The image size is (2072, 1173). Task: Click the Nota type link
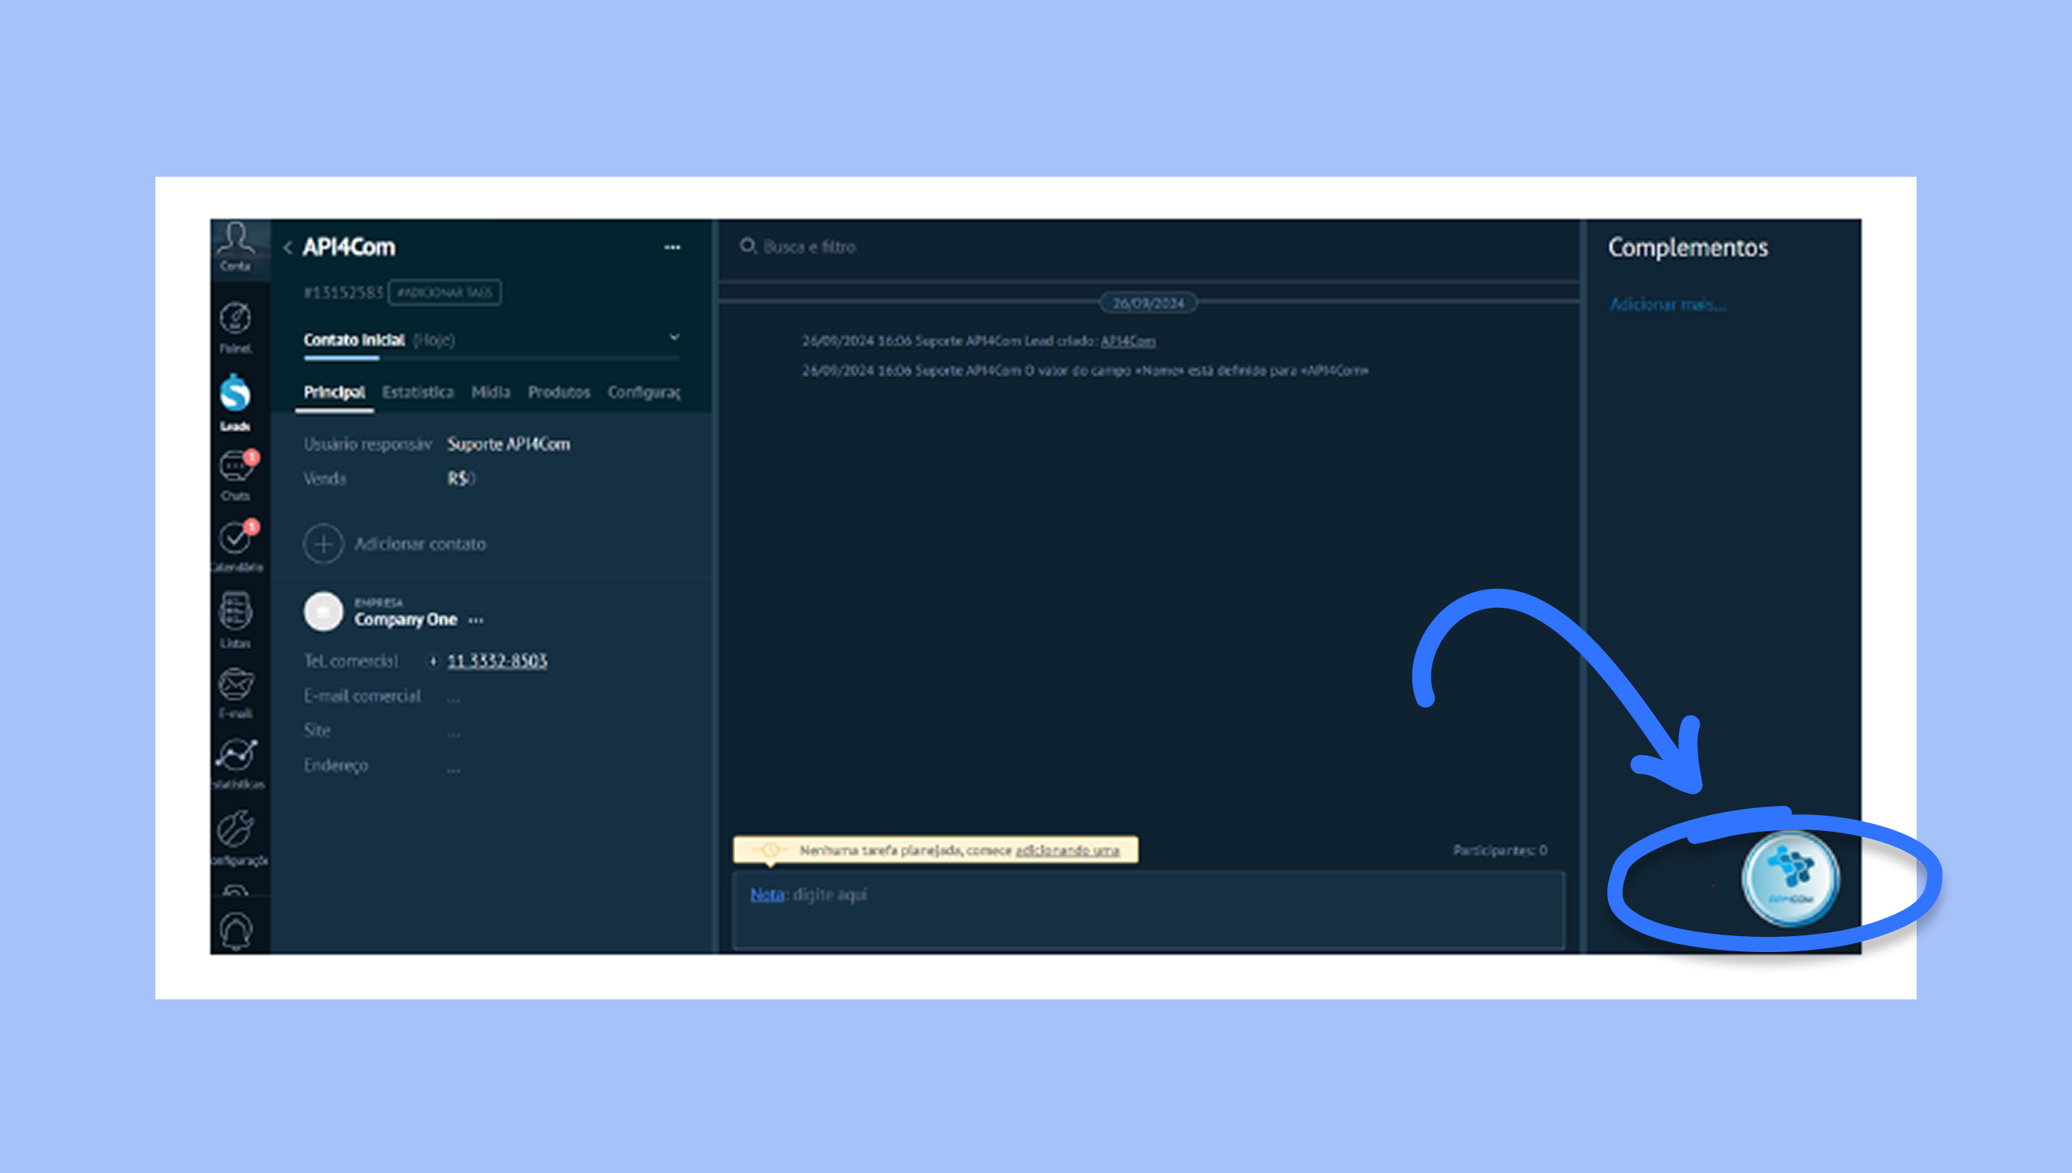767,894
